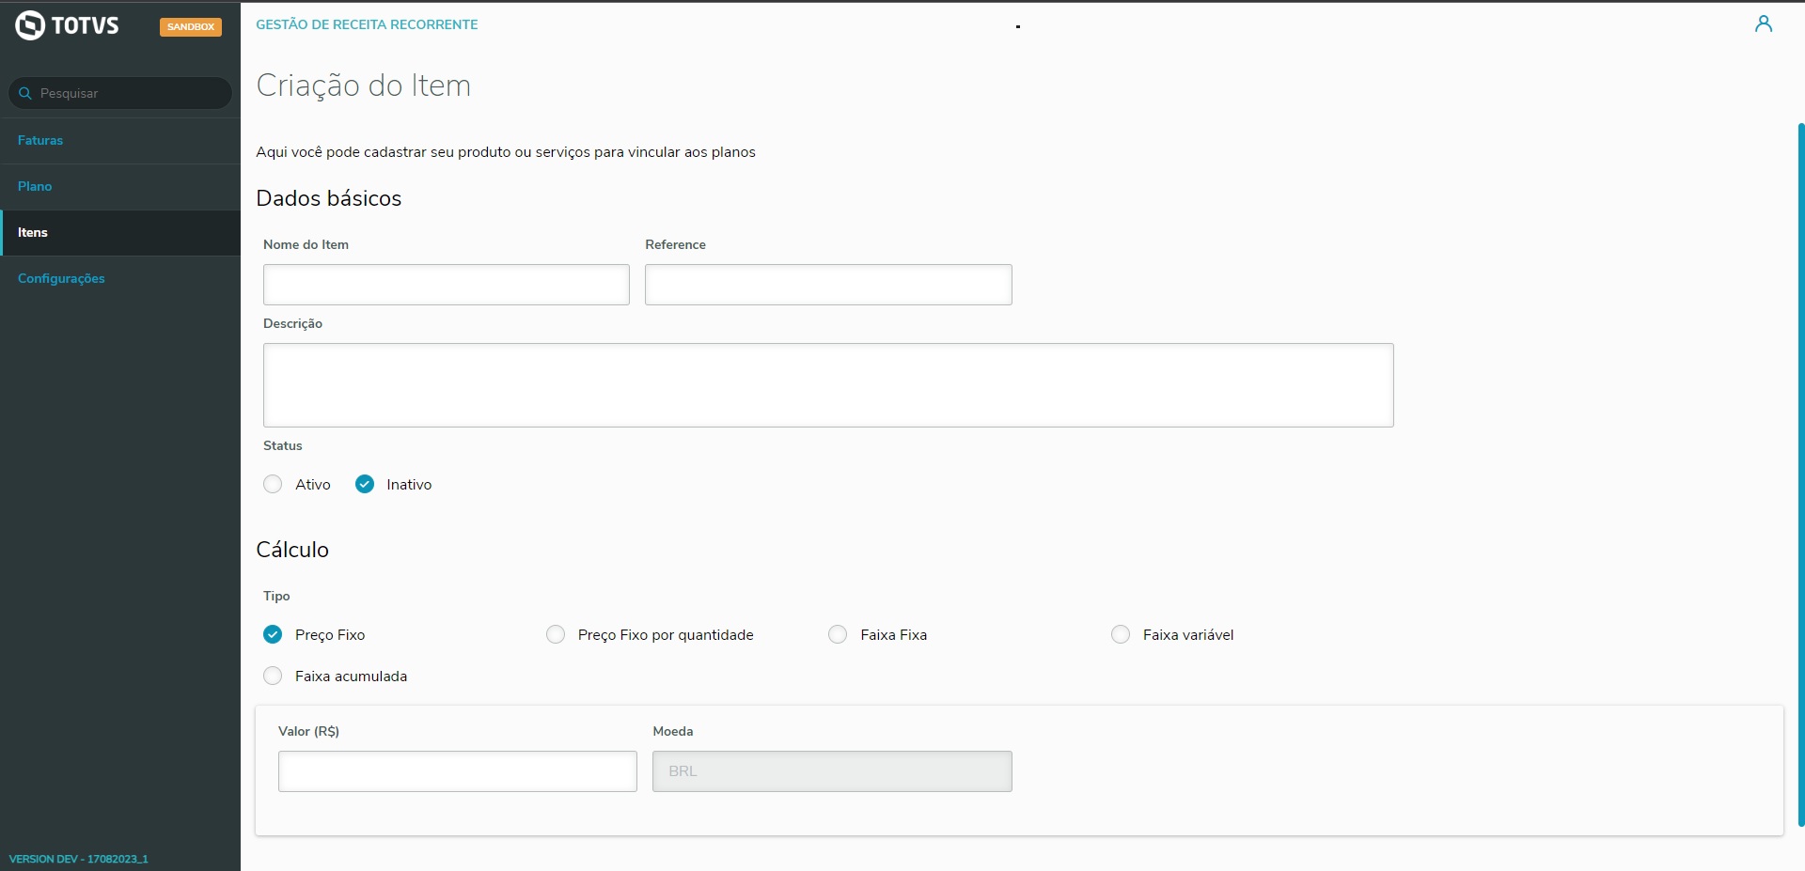The height and width of the screenshot is (871, 1805).
Task: Click the search magnifier icon
Action: 25,93
